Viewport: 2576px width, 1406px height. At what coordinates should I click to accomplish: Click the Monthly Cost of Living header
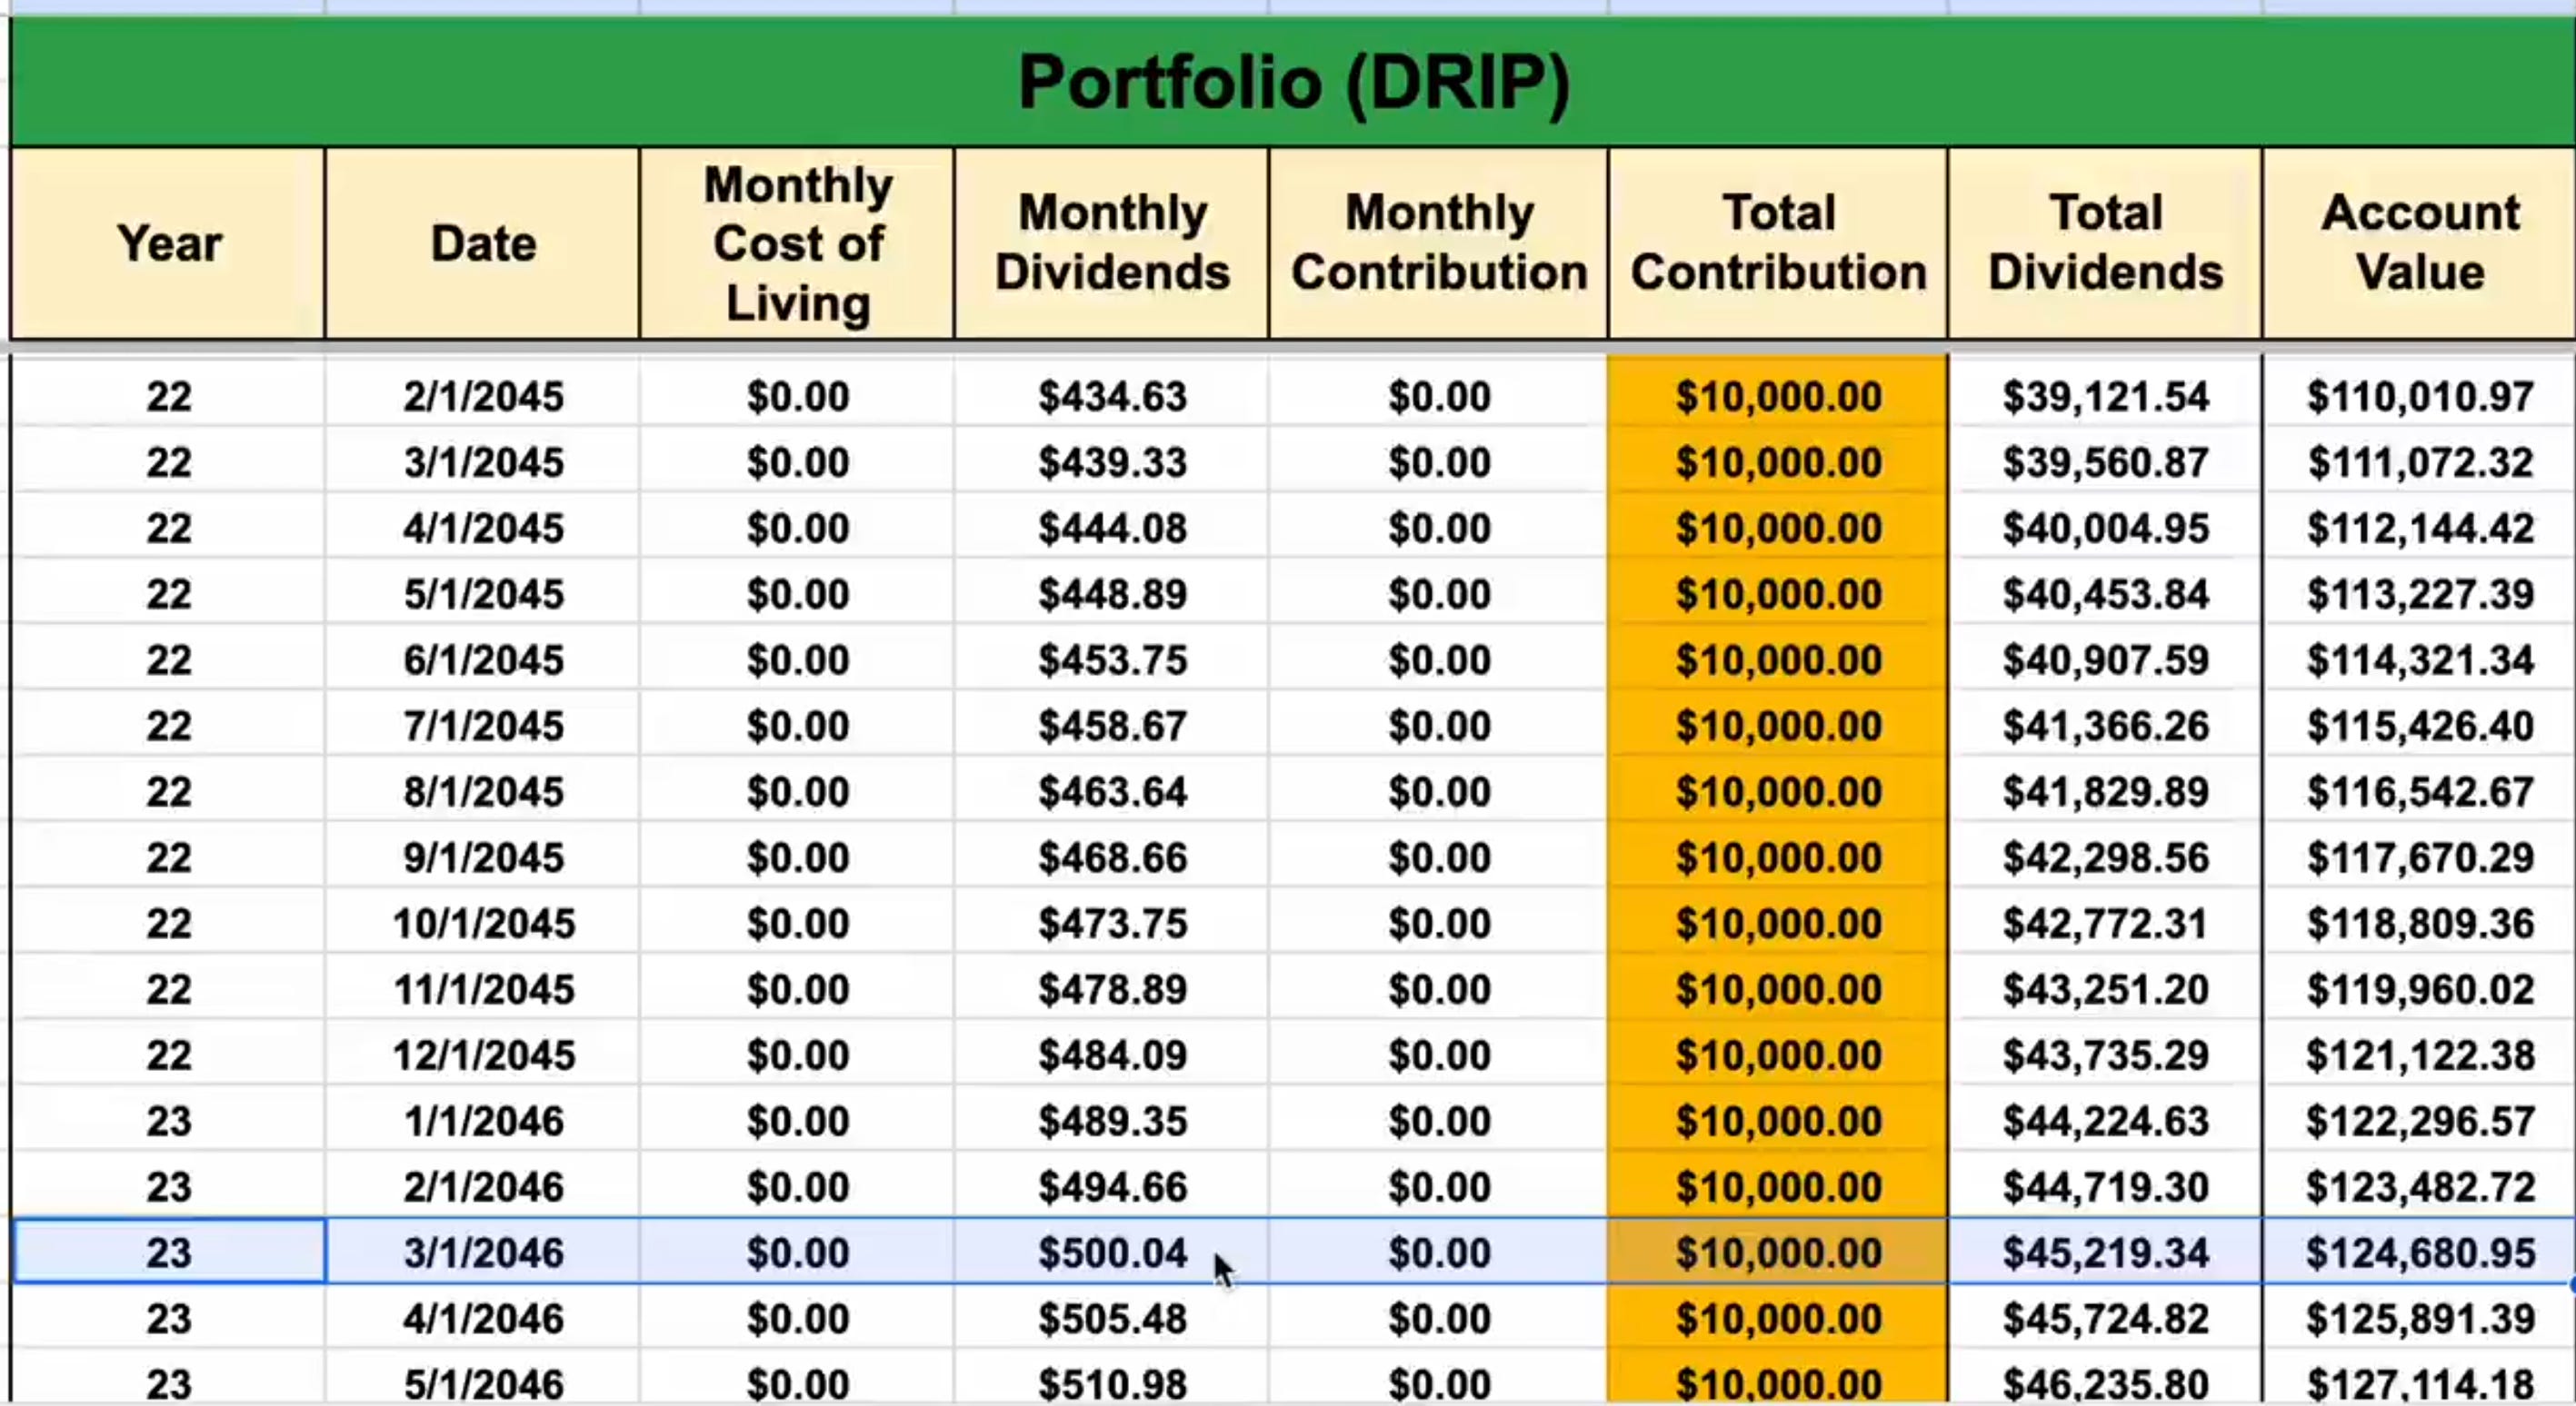797,243
